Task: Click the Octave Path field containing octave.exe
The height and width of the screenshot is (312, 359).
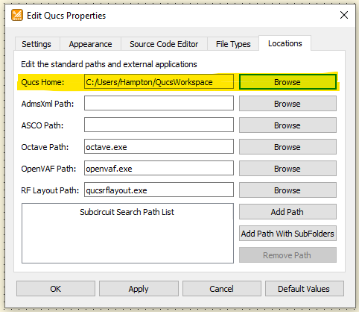Action: tap(159, 146)
